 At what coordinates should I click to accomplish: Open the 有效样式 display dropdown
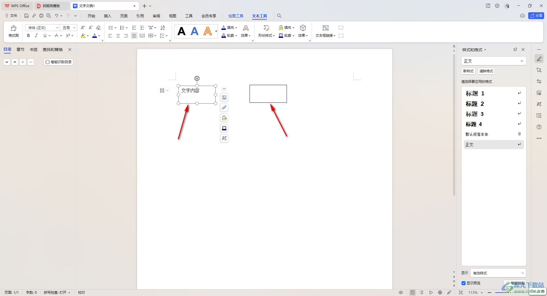pyautogui.click(x=498, y=273)
